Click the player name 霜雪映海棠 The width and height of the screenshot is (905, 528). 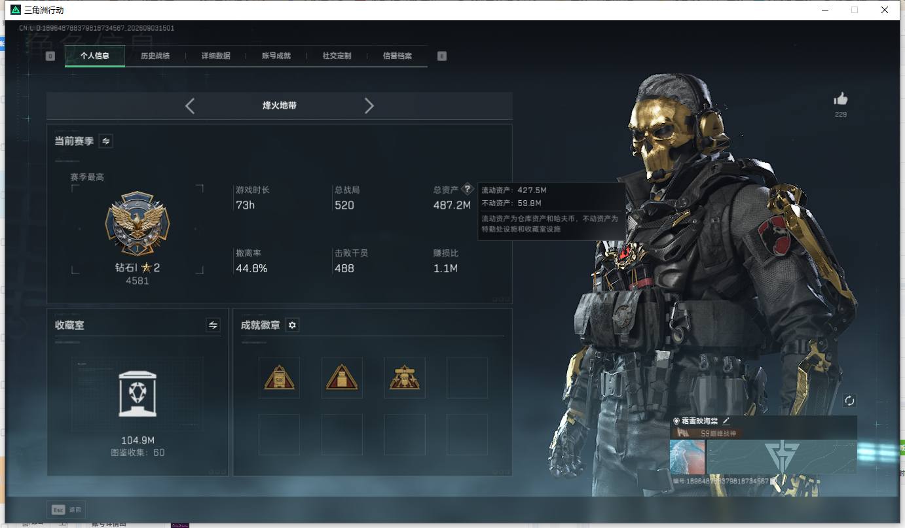click(x=699, y=421)
